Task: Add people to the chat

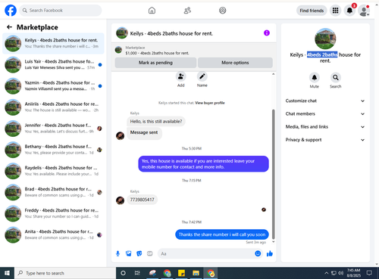Action: (181, 76)
